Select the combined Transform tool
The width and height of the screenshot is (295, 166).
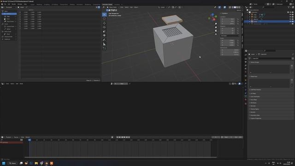point(105,36)
